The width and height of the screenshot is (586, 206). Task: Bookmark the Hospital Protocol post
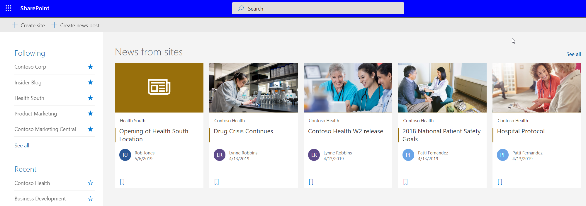pos(500,182)
